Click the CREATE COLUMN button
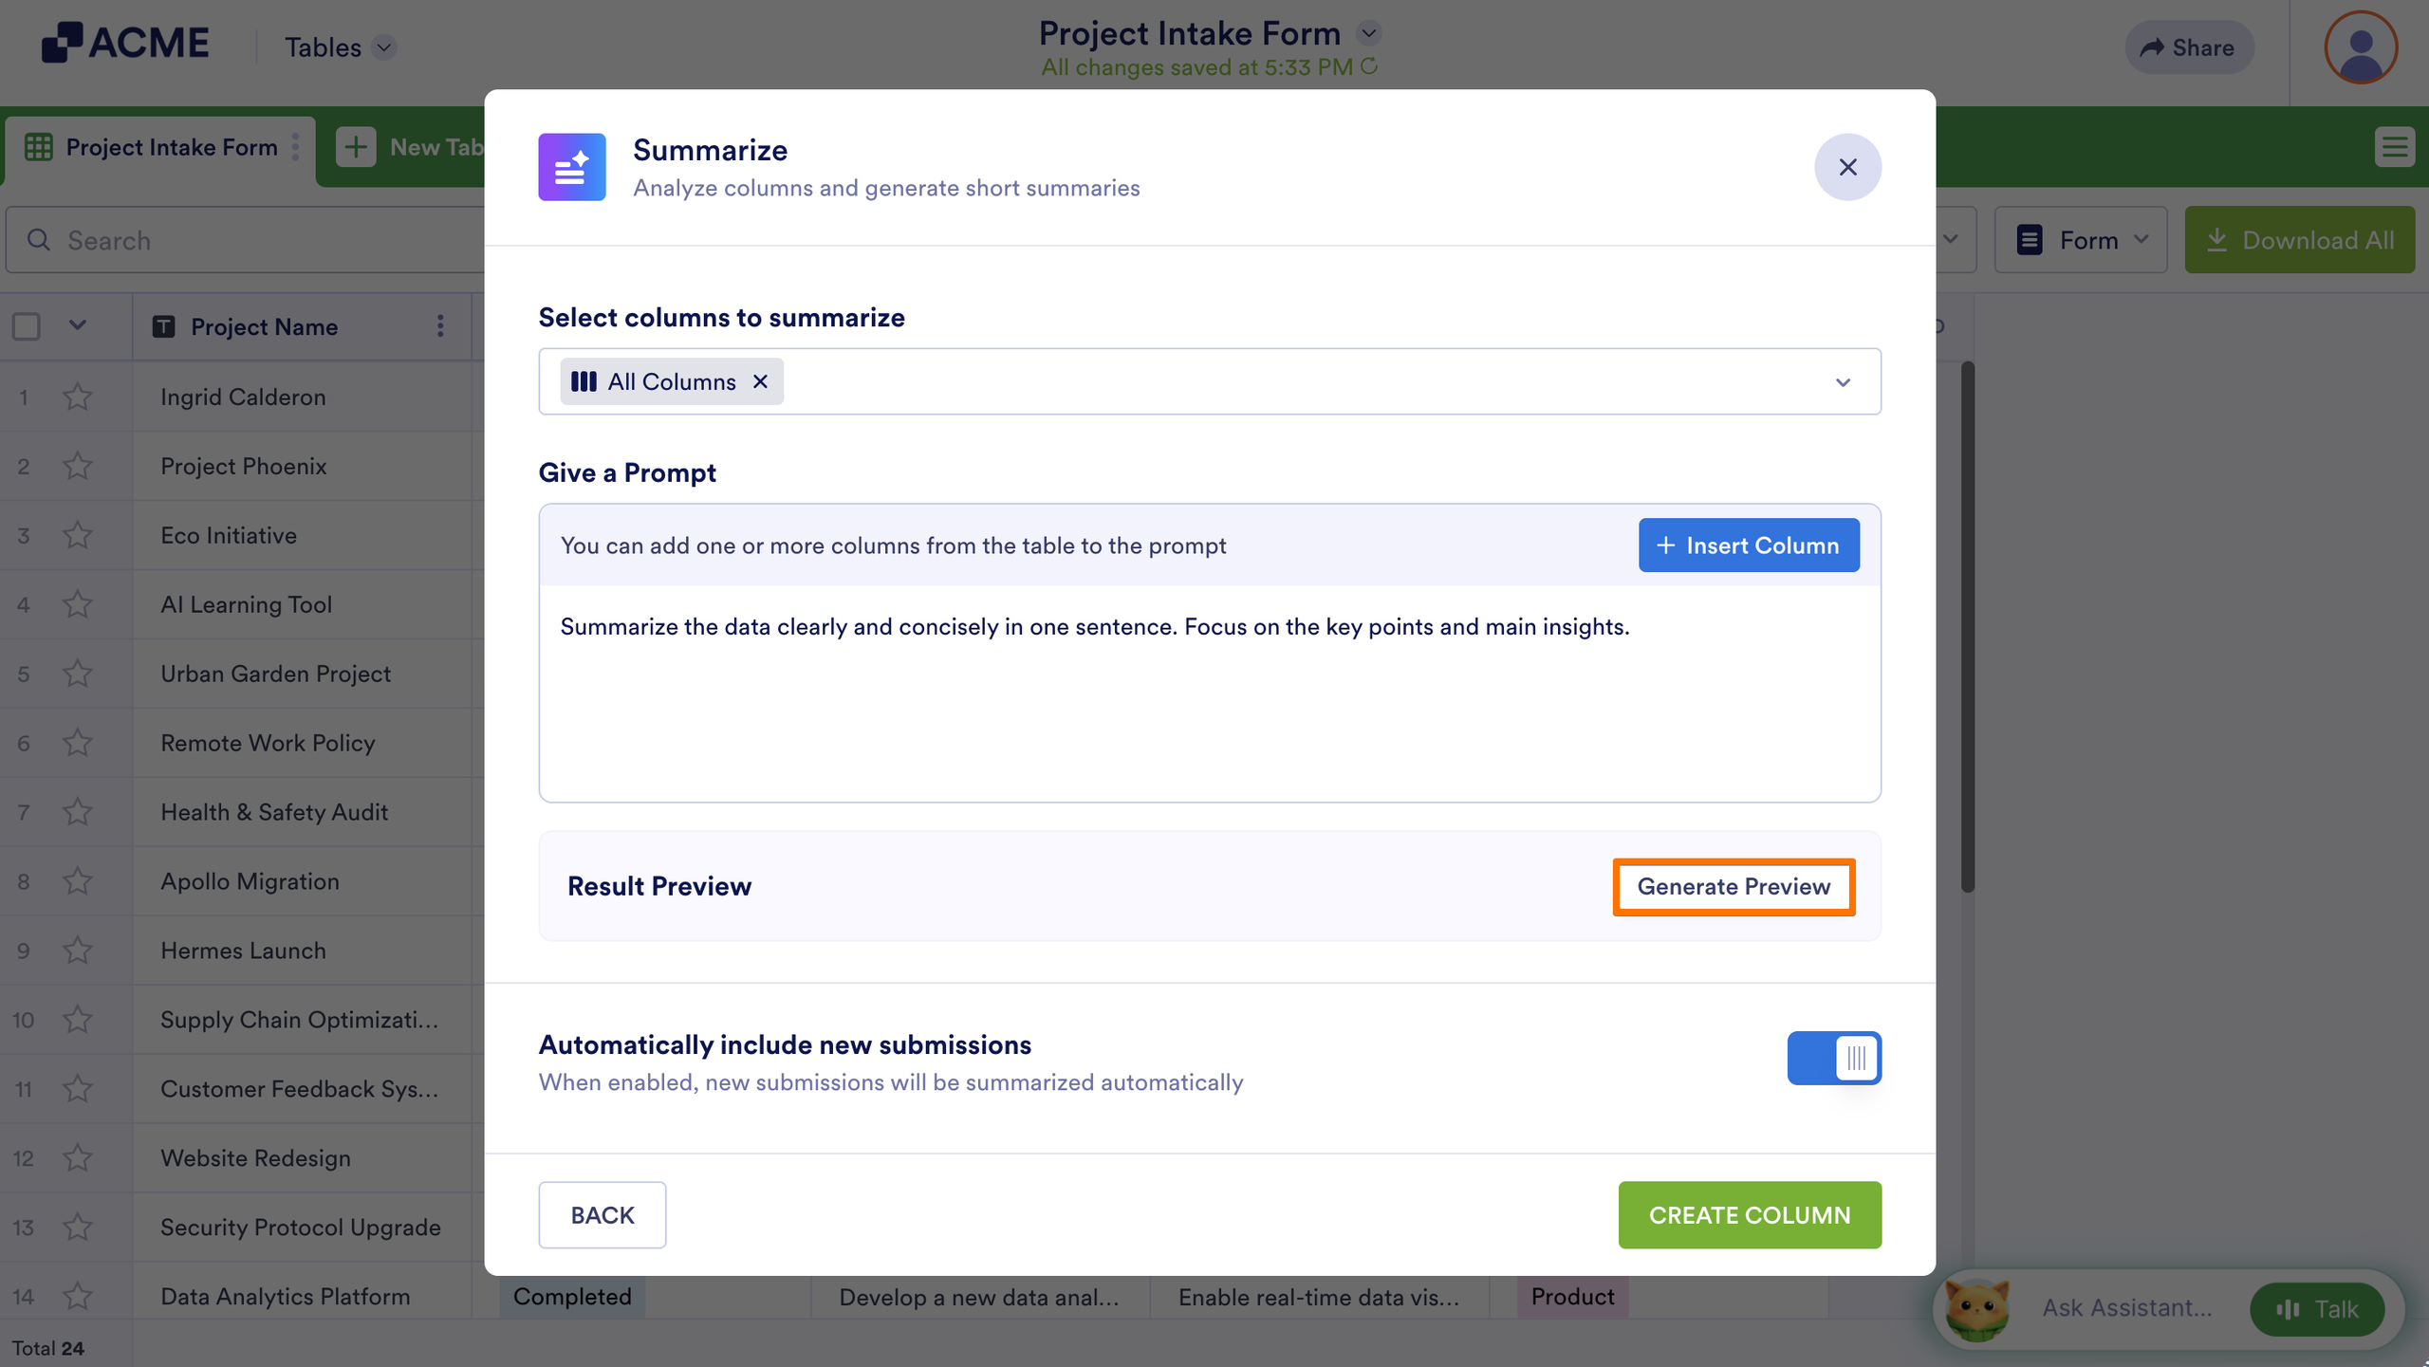This screenshot has height=1367, width=2429. 1750,1215
